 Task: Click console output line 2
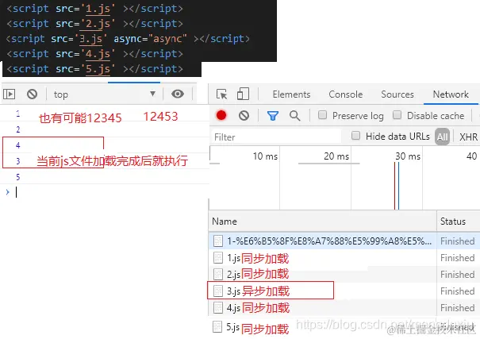pos(105,129)
